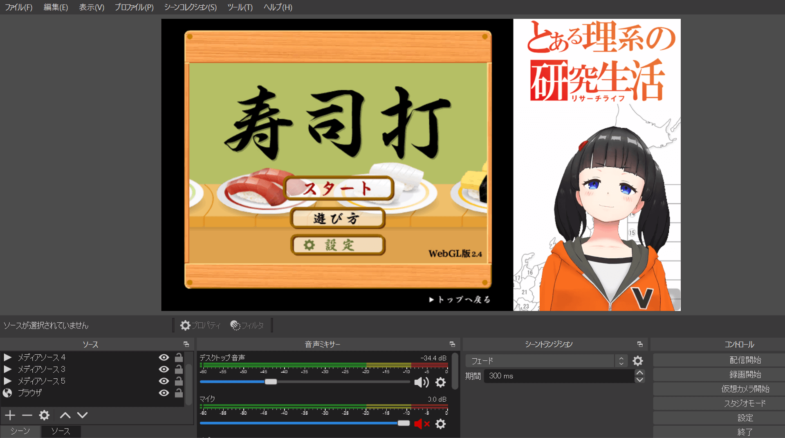Viewport: 785px width, 438px height.
Task: Click the 300 ms duration field
Action: 559,376
